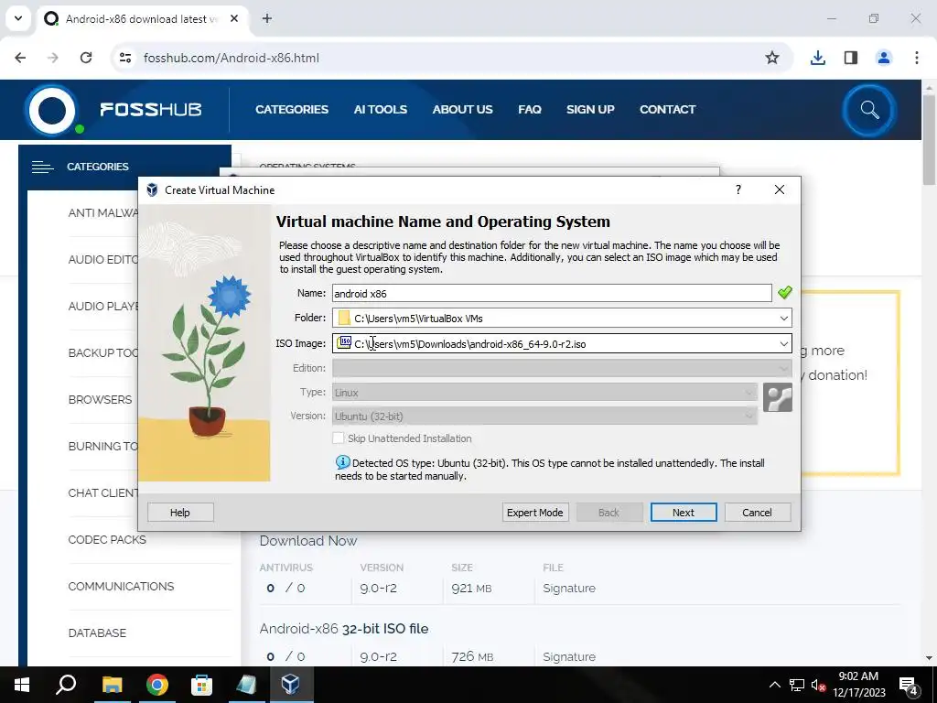The height and width of the screenshot is (703, 937).
Task: Expand the Folder dropdown
Action: (x=783, y=318)
